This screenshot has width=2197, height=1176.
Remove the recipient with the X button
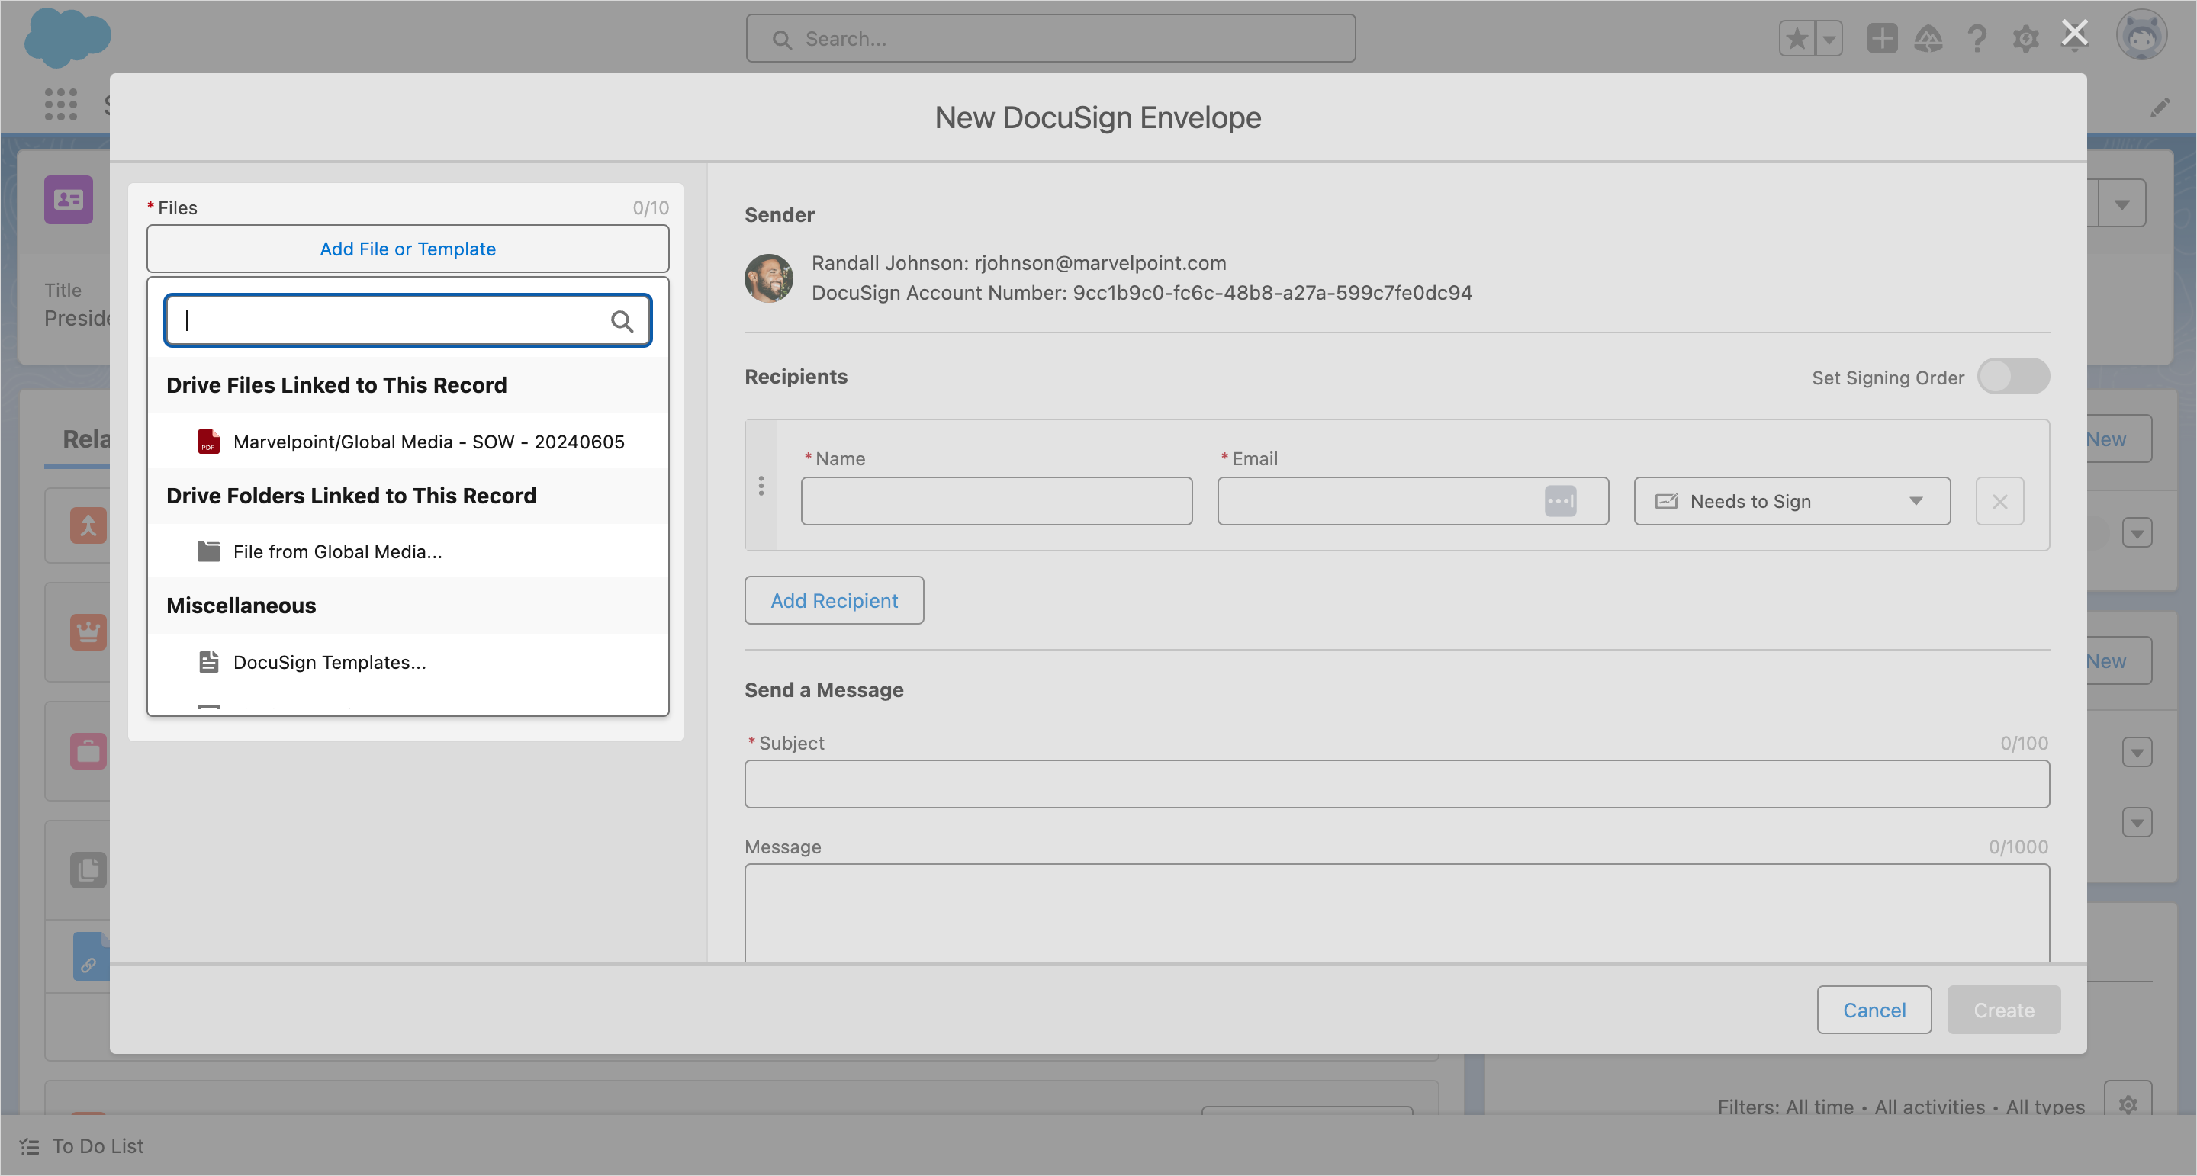click(x=1999, y=502)
